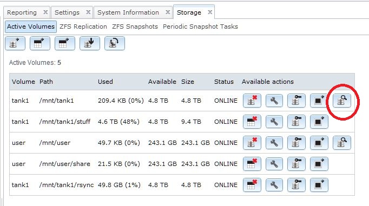Viewport: 369px width, 206px height.
Task: Click the Used column header
Action: (x=105, y=82)
